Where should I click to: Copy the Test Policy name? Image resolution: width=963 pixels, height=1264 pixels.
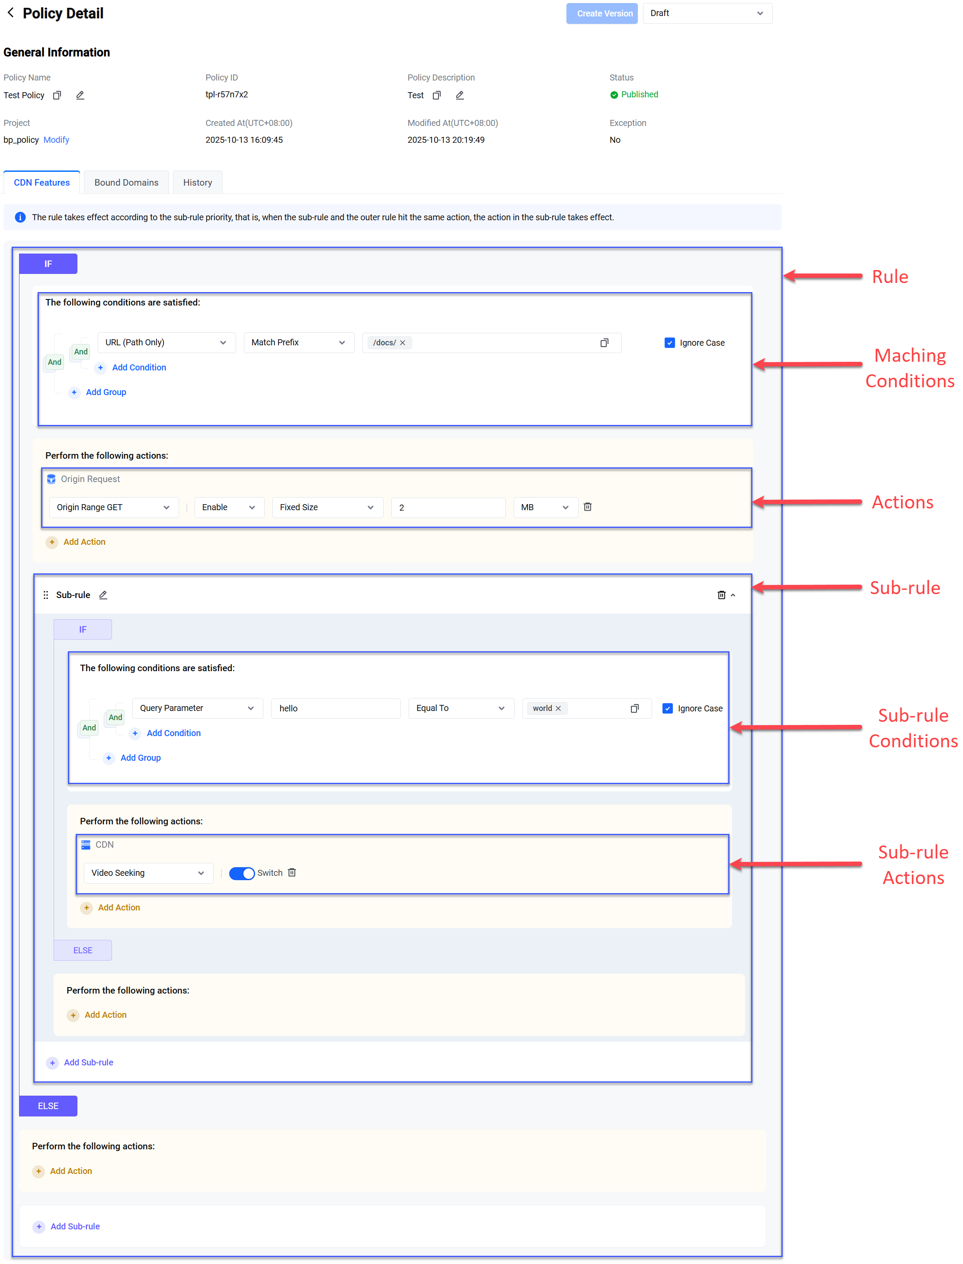(x=57, y=95)
